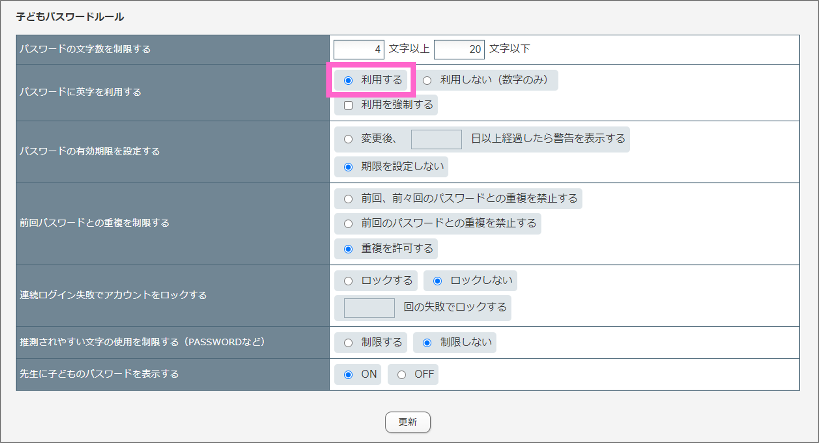Click the minimum character count field showing 4
This screenshot has width=819, height=443.
[358, 49]
